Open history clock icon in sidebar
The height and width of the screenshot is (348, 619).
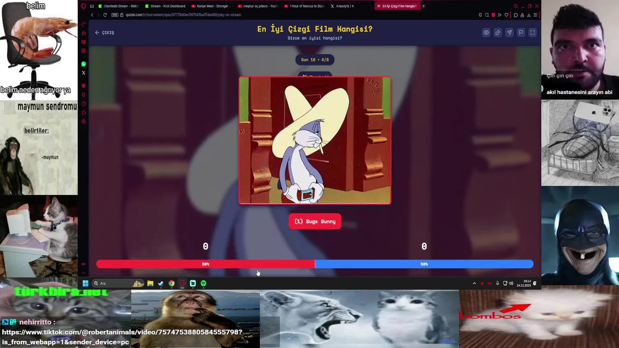click(x=84, y=103)
